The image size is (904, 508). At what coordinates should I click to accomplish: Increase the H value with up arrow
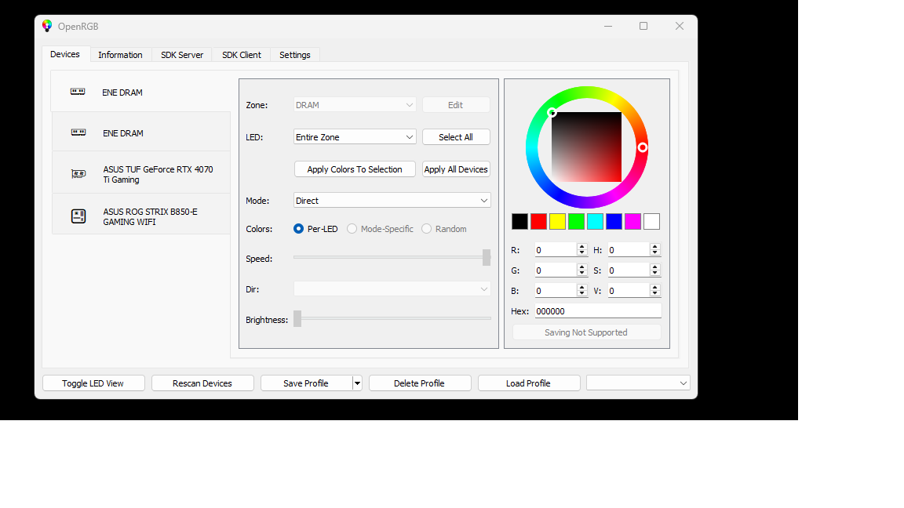655,246
